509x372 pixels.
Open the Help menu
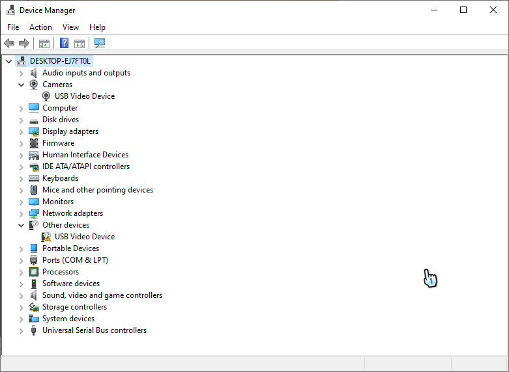(x=97, y=27)
